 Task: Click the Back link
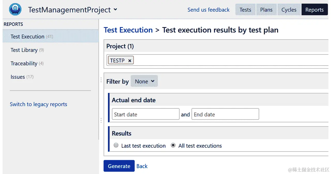pyautogui.click(x=142, y=166)
